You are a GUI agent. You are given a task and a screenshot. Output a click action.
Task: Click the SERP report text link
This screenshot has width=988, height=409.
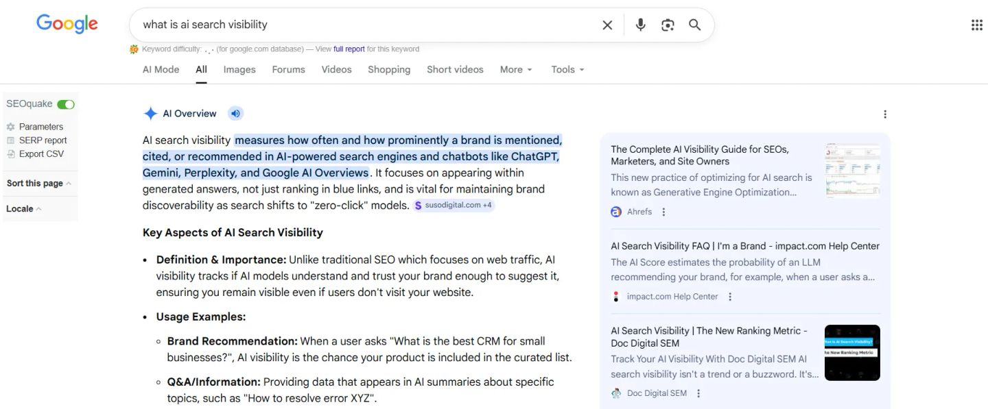coord(43,140)
